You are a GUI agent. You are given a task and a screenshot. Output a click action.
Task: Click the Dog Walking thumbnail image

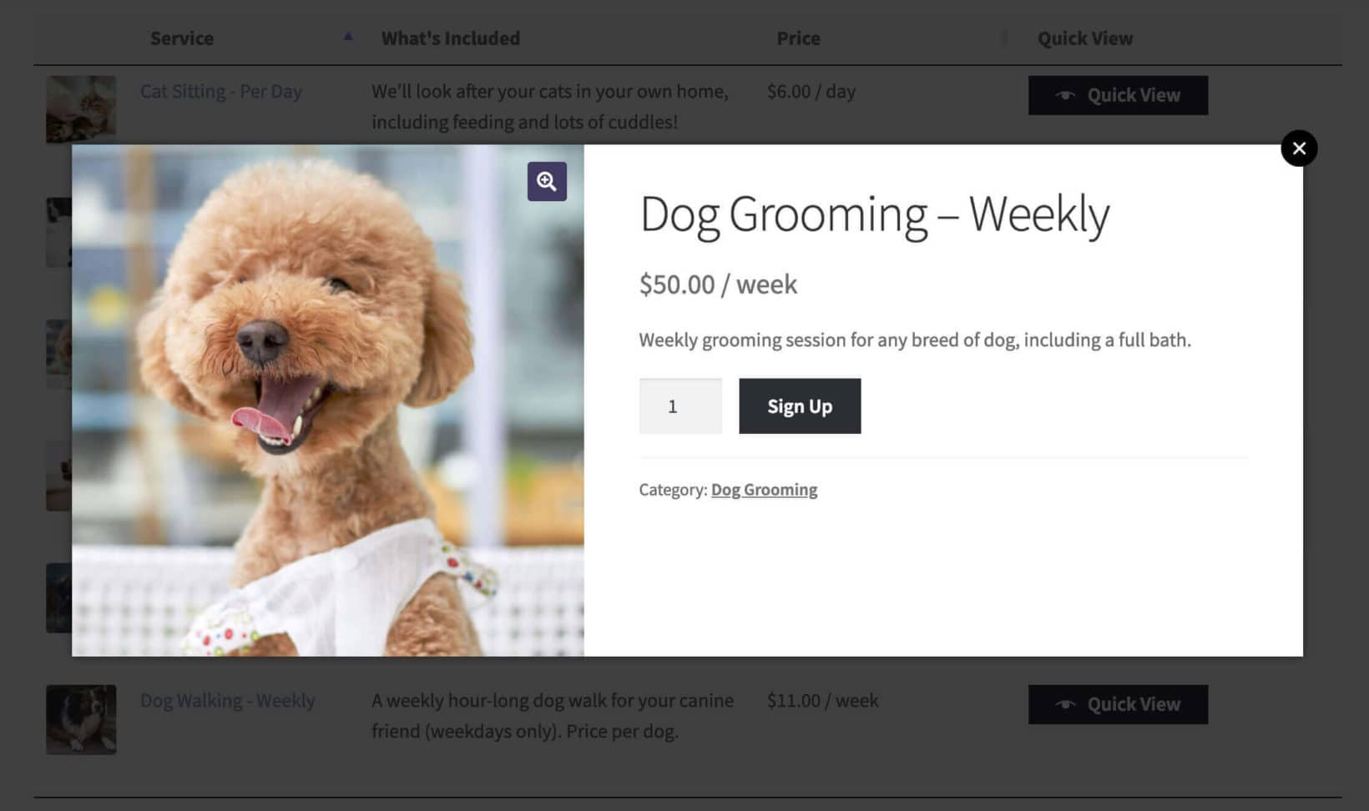81,719
